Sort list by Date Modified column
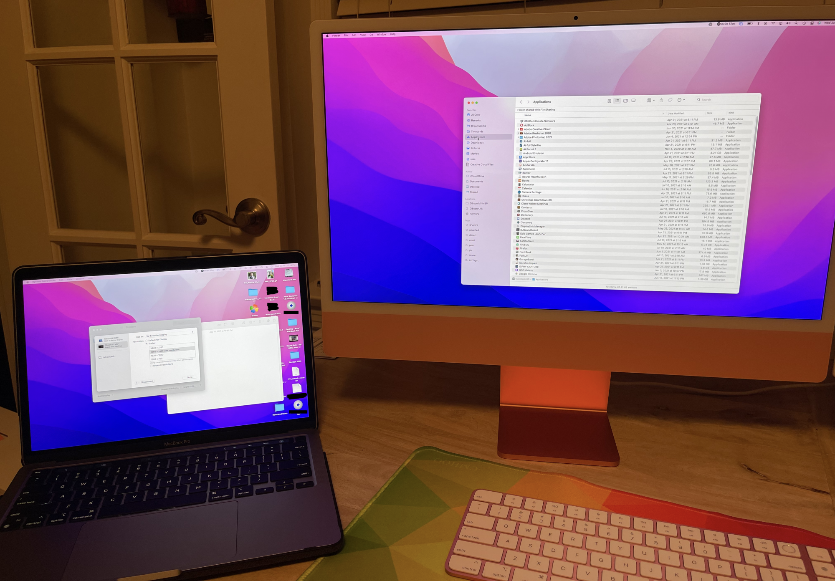The width and height of the screenshot is (835, 581). tap(676, 114)
